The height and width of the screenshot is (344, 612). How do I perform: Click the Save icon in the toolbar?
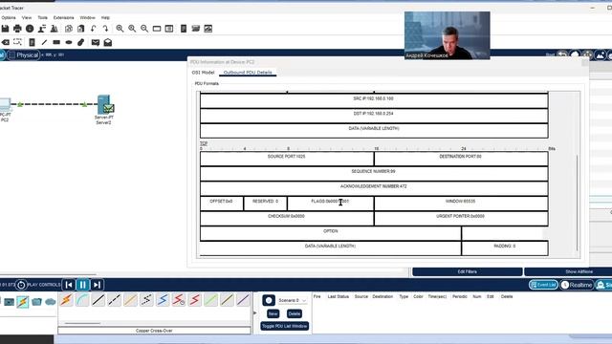click(5, 29)
